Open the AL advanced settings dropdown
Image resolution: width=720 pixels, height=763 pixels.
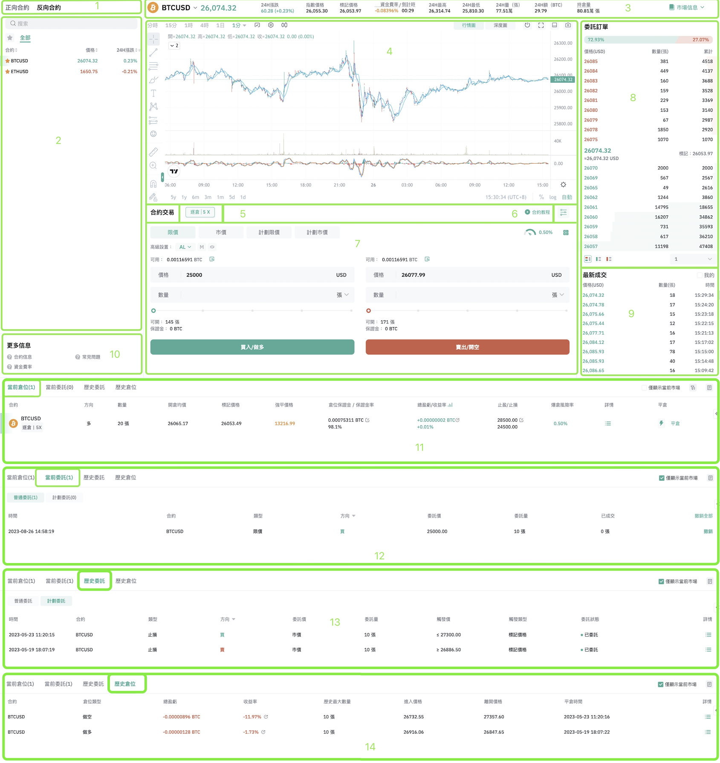coord(185,247)
